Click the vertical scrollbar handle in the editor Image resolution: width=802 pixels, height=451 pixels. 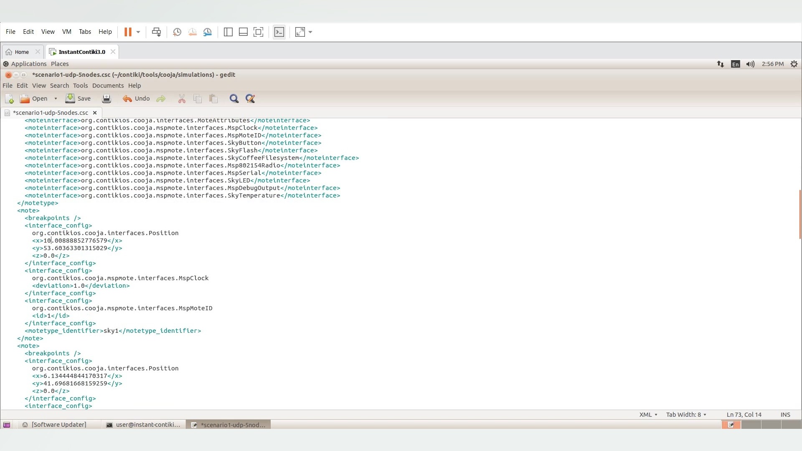(799, 214)
